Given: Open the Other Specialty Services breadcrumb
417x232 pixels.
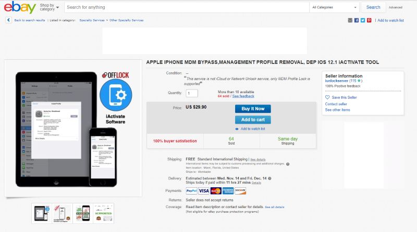Looking at the screenshot, I should [x=126, y=20].
